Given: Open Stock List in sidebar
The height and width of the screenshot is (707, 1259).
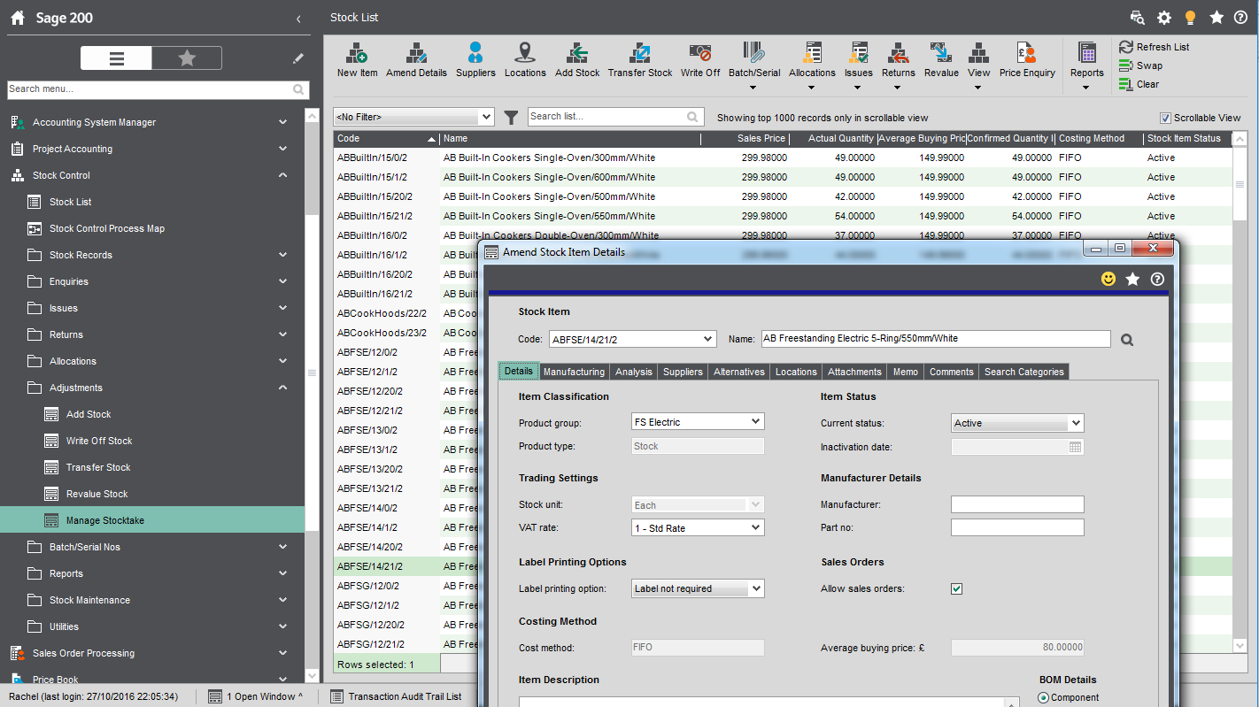Looking at the screenshot, I should point(71,202).
